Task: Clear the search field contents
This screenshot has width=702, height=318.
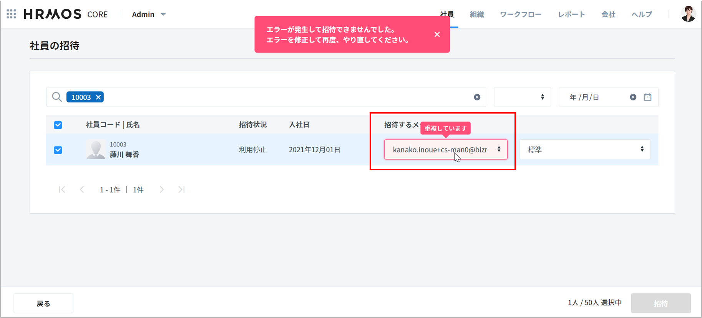Action: [477, 97]
